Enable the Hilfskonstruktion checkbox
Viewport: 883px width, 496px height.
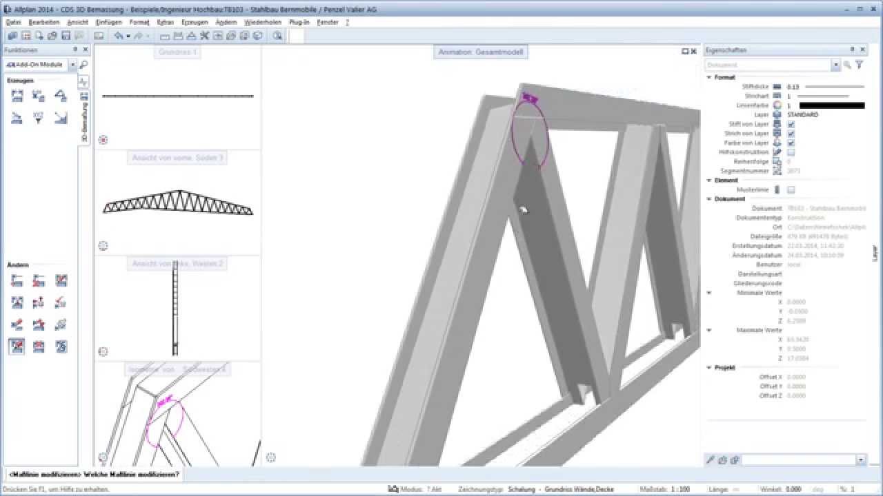point(791,152)
